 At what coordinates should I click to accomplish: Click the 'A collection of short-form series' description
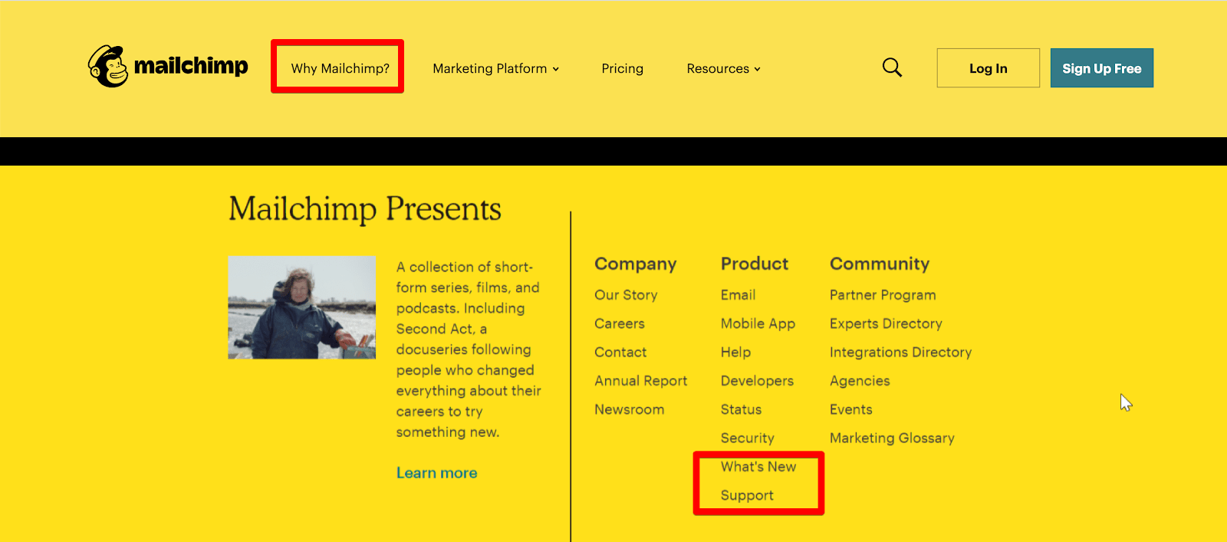pyautogui.click(x=469, y=350)
